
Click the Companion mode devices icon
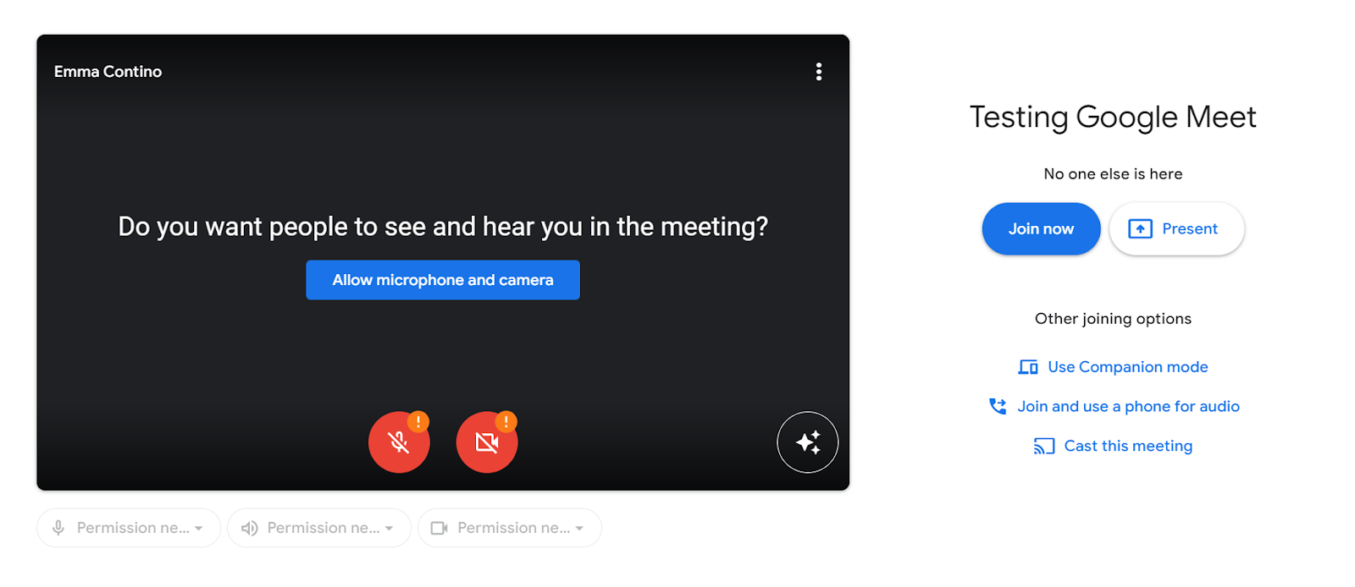click(x=1028, y=367)
